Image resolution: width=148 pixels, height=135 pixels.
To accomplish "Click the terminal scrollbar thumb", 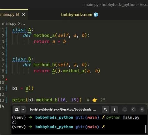I will [x=146, y=129].
